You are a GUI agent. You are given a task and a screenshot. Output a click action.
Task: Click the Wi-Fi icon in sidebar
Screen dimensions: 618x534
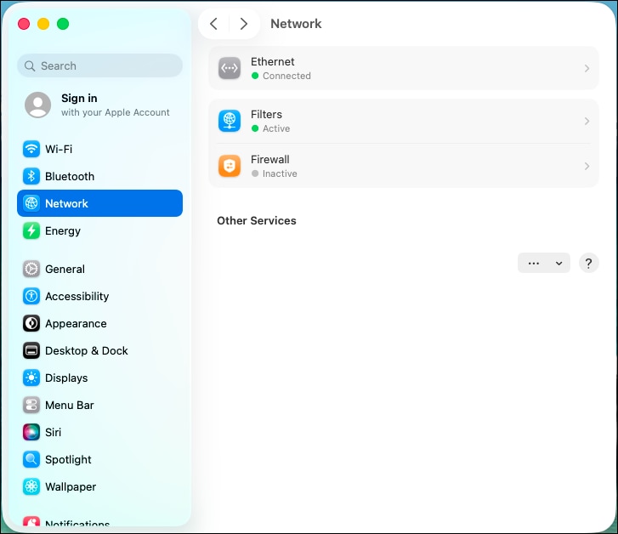(x=31, y=149)
